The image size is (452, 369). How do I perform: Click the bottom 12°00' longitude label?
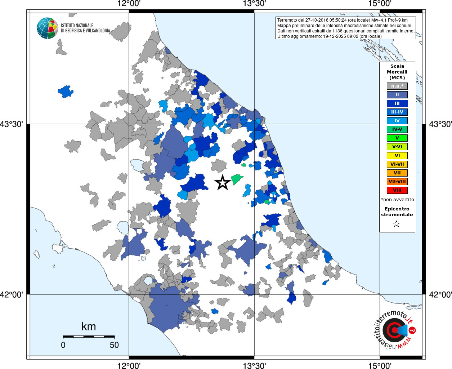[x=129, y=365]
